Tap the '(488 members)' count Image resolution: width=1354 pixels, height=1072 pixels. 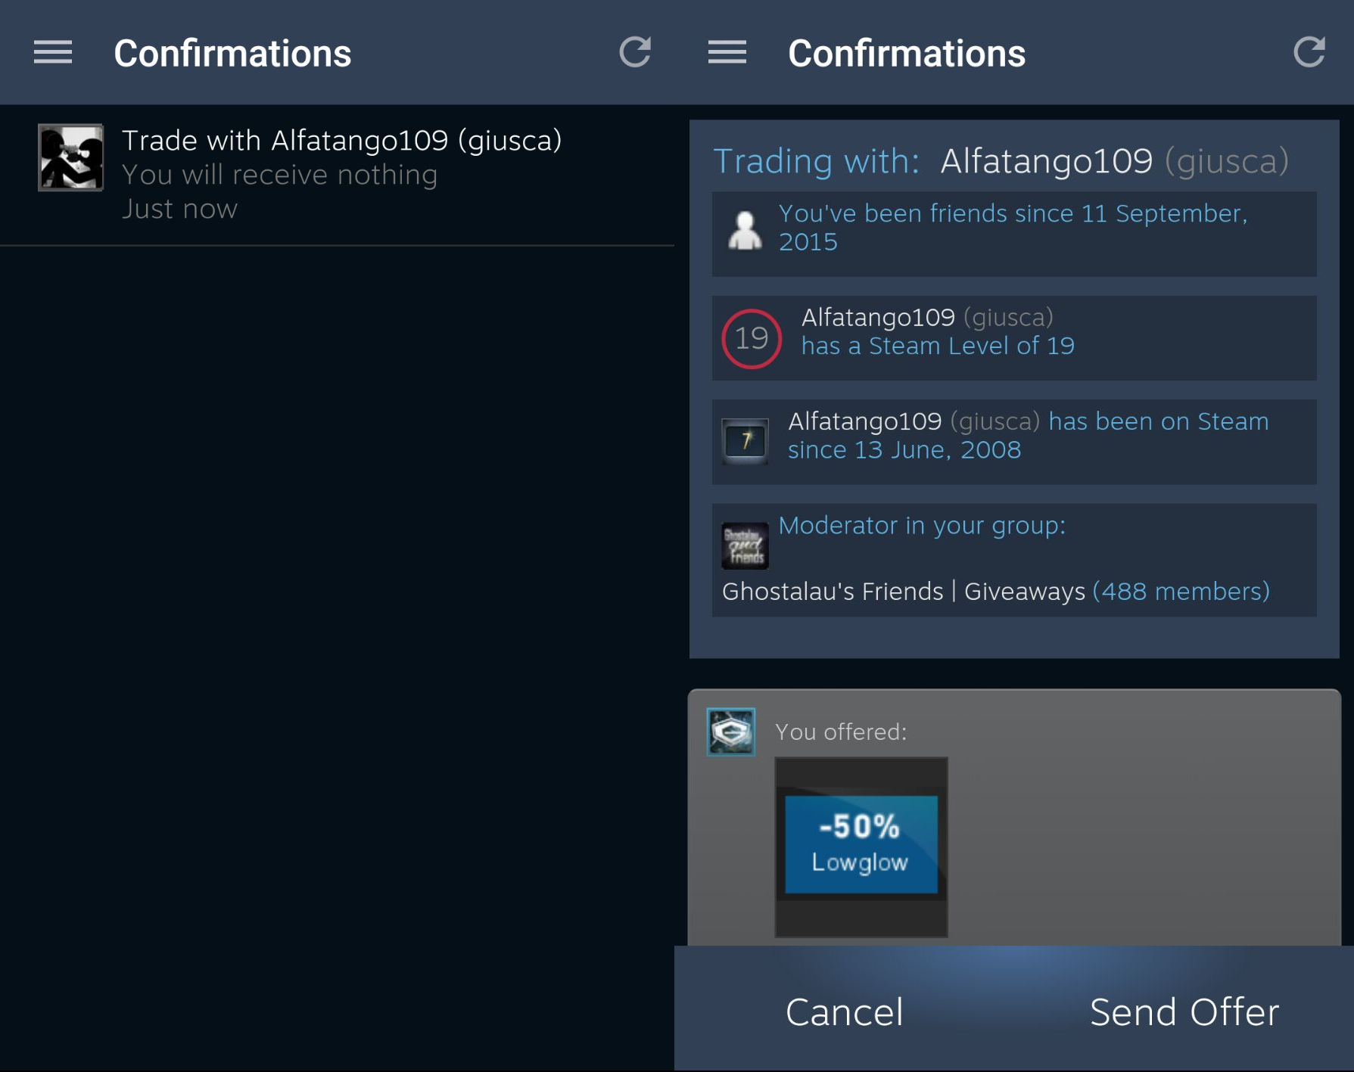1181,591
